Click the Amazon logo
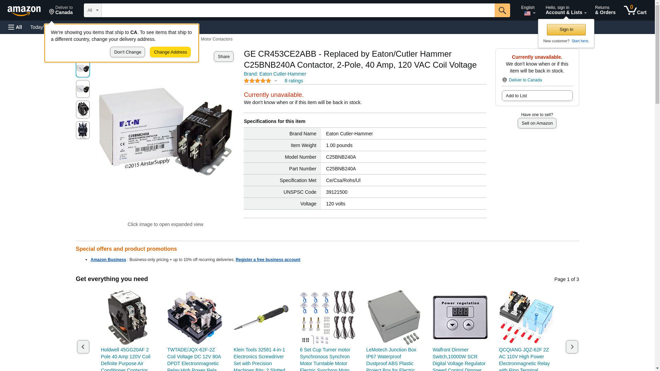Viewport: 660px width, 371px height. click(x=24, y=11)
